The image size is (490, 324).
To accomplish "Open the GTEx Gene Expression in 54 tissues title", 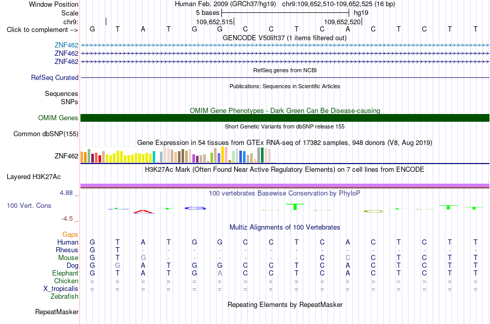I will pos(285,143).
